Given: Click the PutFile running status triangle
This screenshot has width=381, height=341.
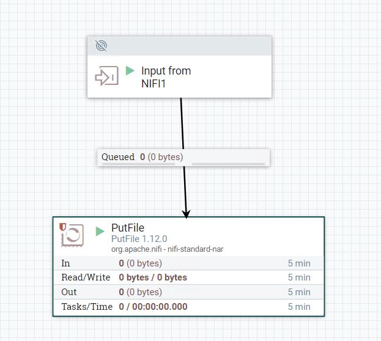Looking at the screenshot, I should click(100, 231).
